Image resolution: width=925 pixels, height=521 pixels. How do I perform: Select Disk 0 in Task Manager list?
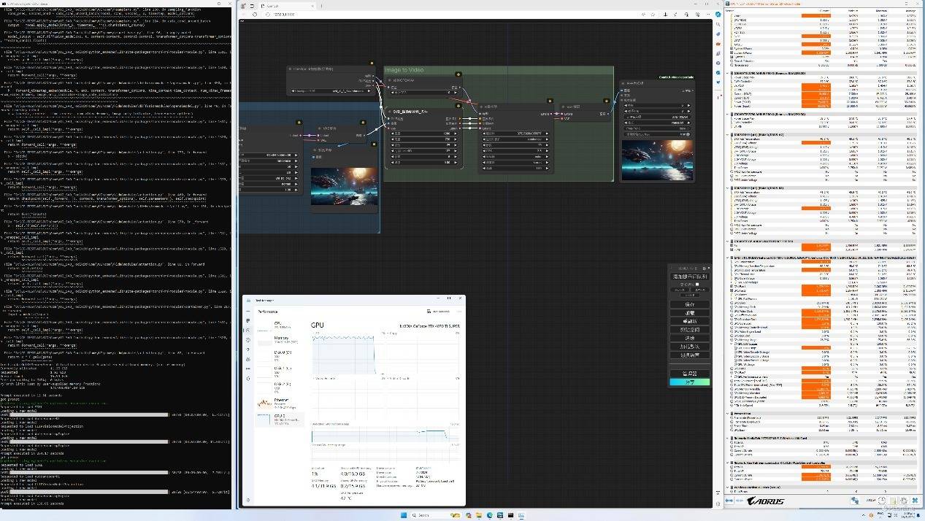point(280,355)
